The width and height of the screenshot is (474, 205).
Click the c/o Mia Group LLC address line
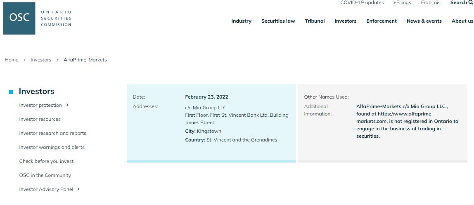(206, 108)
